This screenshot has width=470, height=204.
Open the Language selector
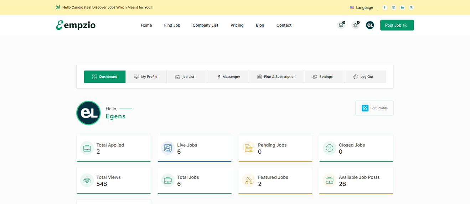[361, 7]
